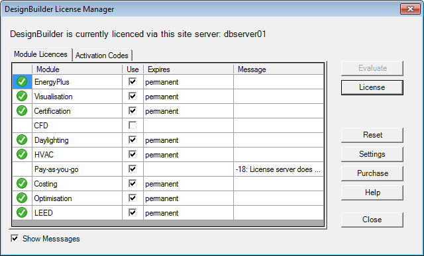
Task: Disable the EnergyPlus Use checkbox
Action: pyautogui.click(x=132, y=81)
